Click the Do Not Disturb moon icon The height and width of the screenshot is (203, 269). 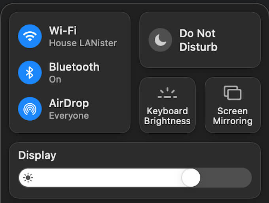coord(160,40)
